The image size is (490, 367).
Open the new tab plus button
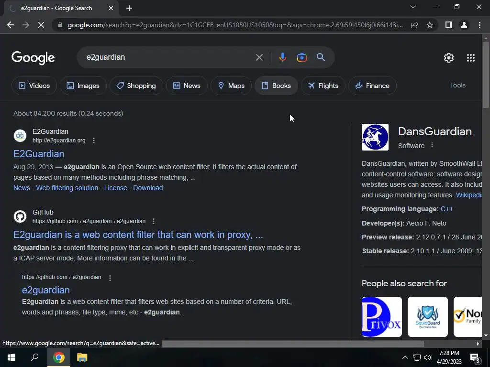click(129, 9)
